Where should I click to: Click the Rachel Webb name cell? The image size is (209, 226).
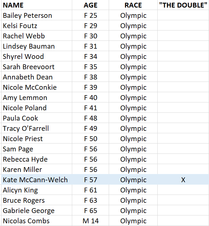tap(37, 36)
